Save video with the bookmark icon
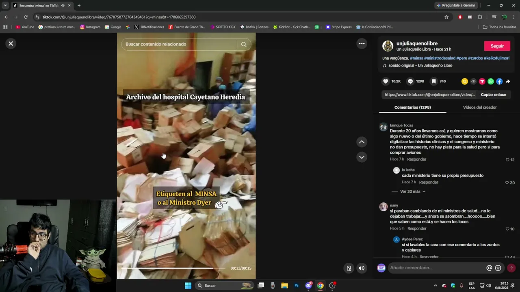Image resolution: width=520 pixels, height=292 pixels. 434,81
